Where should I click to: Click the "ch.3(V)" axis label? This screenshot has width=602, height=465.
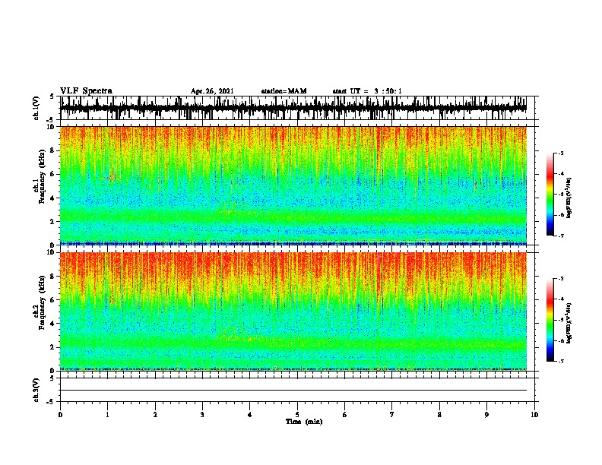36,390
